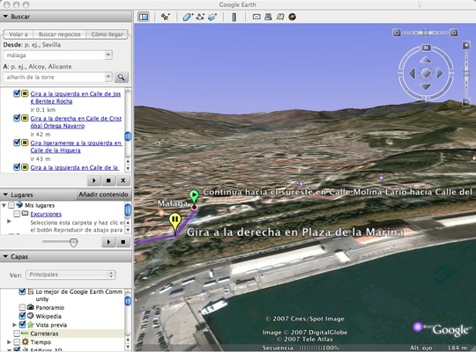Check the Tiempo layer checkbox
The height and width of the screenshot is (352, 476).
pos(17,342)
